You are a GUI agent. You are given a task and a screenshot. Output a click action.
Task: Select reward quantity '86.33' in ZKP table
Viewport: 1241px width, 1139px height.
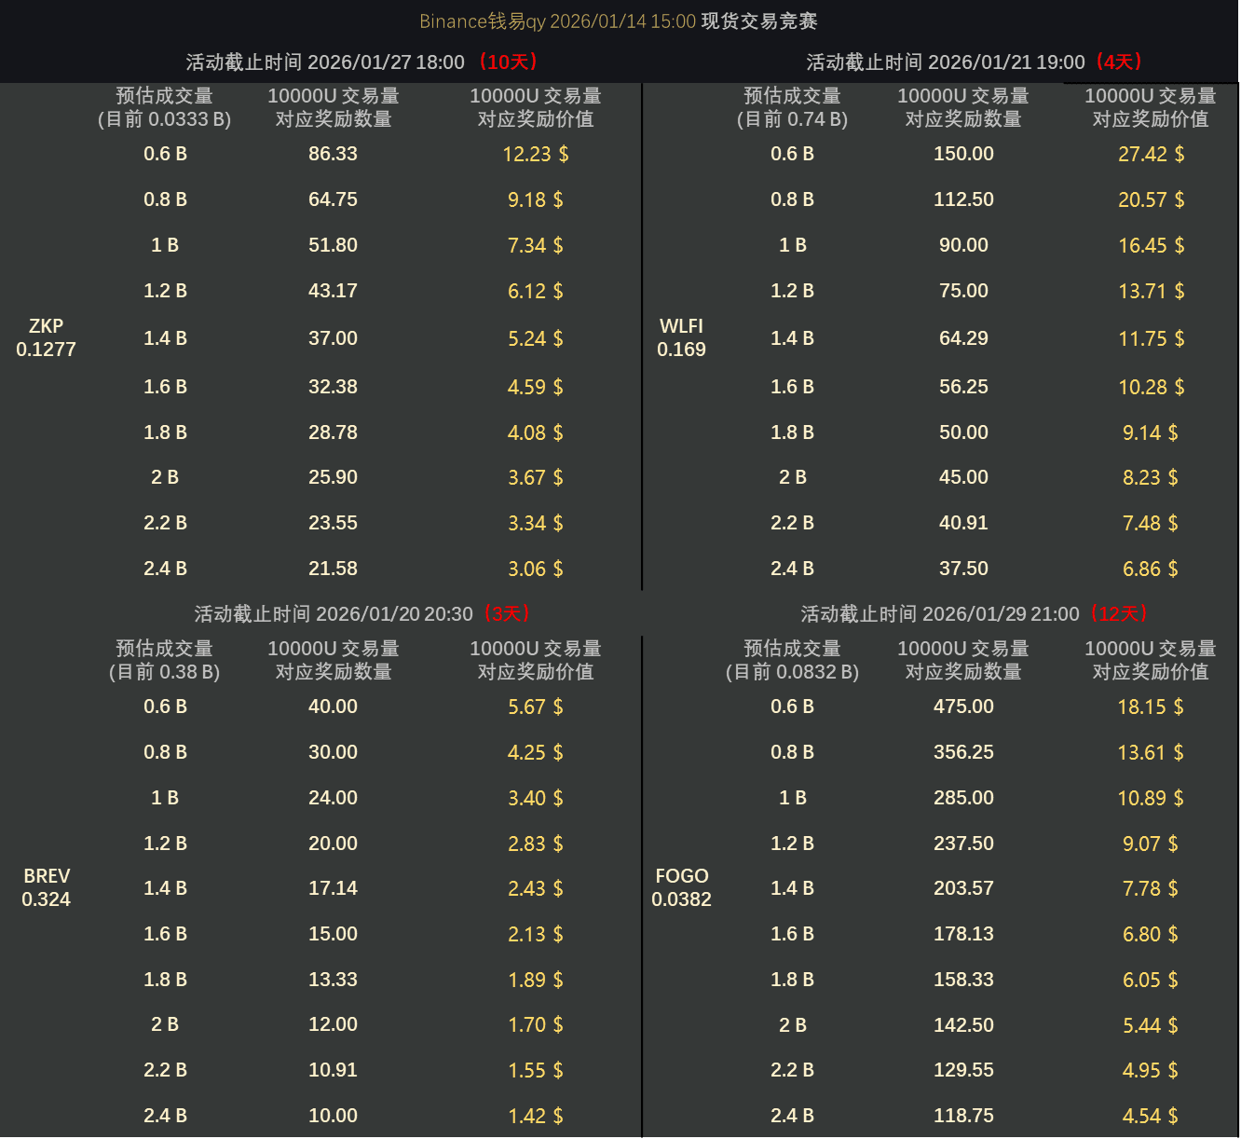pyautogui.click(x=333, y=154)
